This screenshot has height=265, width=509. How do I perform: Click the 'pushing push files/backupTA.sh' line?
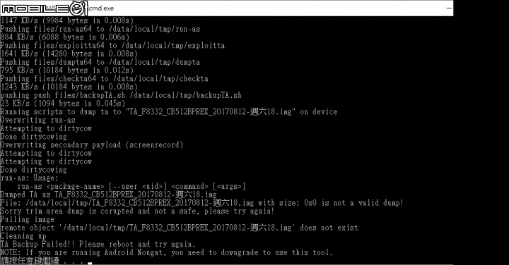click(121, 95)
